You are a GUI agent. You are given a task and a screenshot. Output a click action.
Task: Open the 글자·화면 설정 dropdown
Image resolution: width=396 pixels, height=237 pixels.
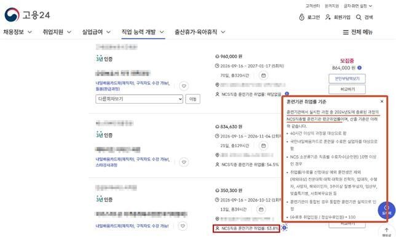tap(358, 6)
